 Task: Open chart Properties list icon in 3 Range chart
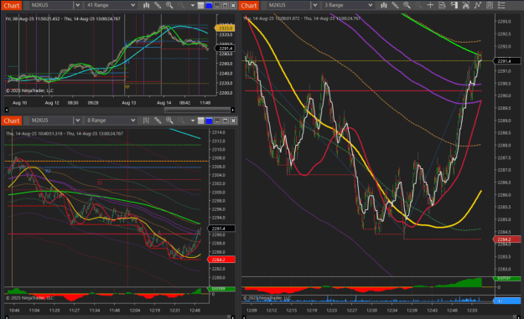[501, 5]
